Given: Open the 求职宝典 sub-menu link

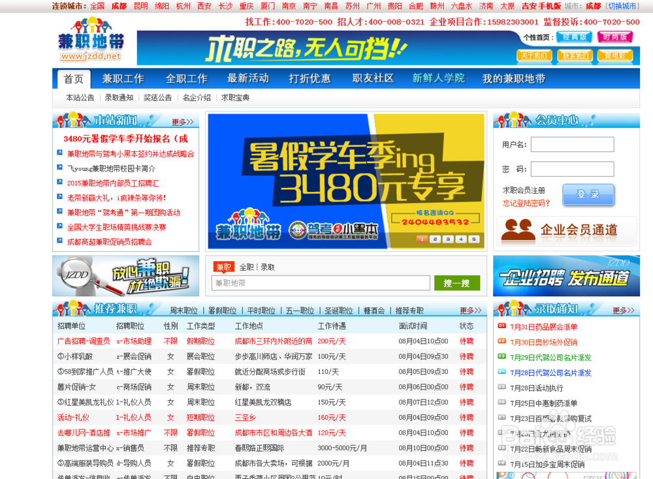Looking at the screenshot, I should point(235,98).
